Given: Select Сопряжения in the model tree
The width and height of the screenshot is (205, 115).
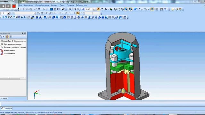Looking at the screenshot, I should (10, 54).
